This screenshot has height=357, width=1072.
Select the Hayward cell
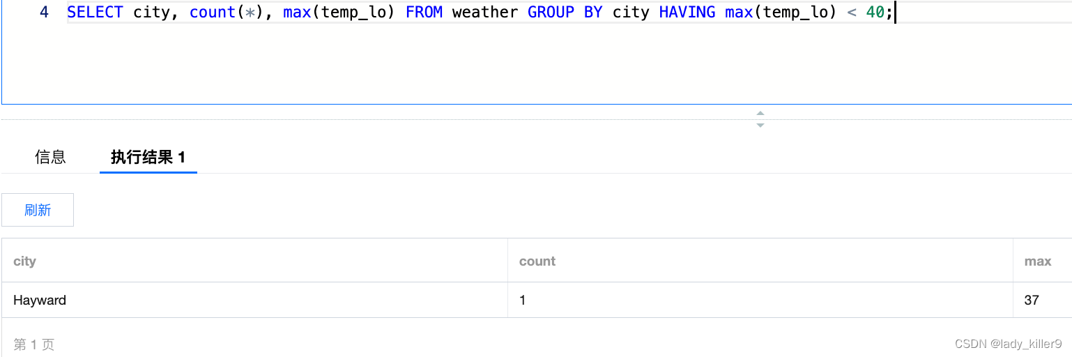point(254,300)
